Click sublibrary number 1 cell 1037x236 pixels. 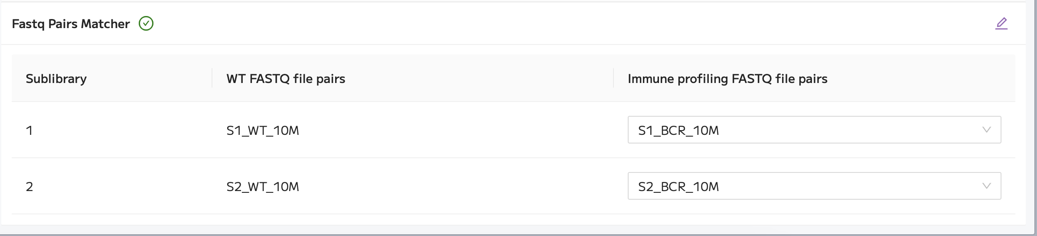[x=29, y=130]
